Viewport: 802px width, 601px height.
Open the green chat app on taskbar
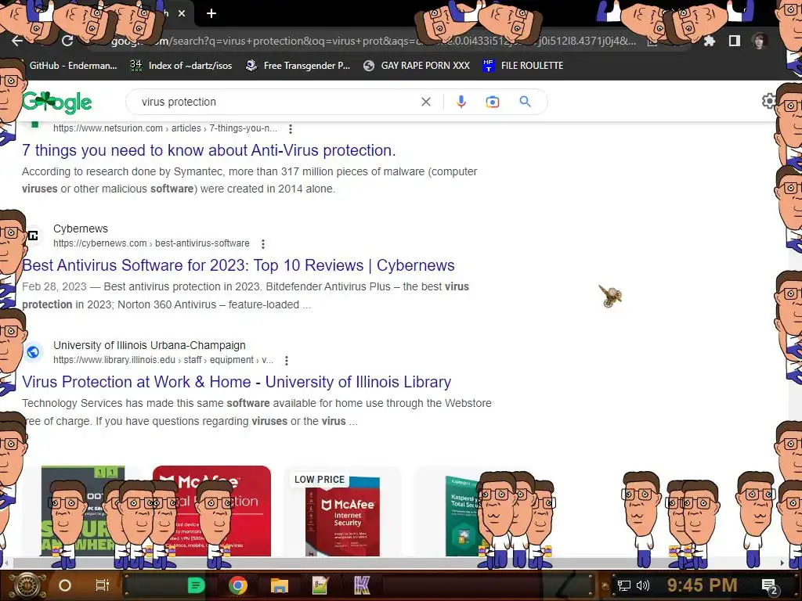[196, 585]
